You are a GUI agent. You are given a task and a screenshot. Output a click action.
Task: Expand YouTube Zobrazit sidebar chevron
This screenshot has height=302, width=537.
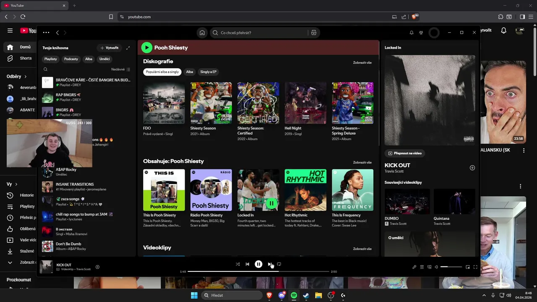10,263
